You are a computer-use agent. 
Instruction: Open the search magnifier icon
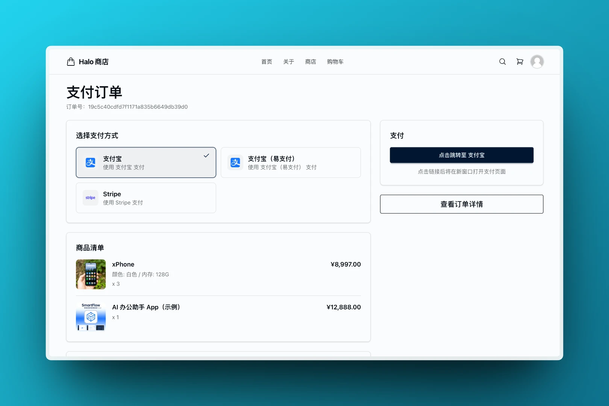coord(502,62)
